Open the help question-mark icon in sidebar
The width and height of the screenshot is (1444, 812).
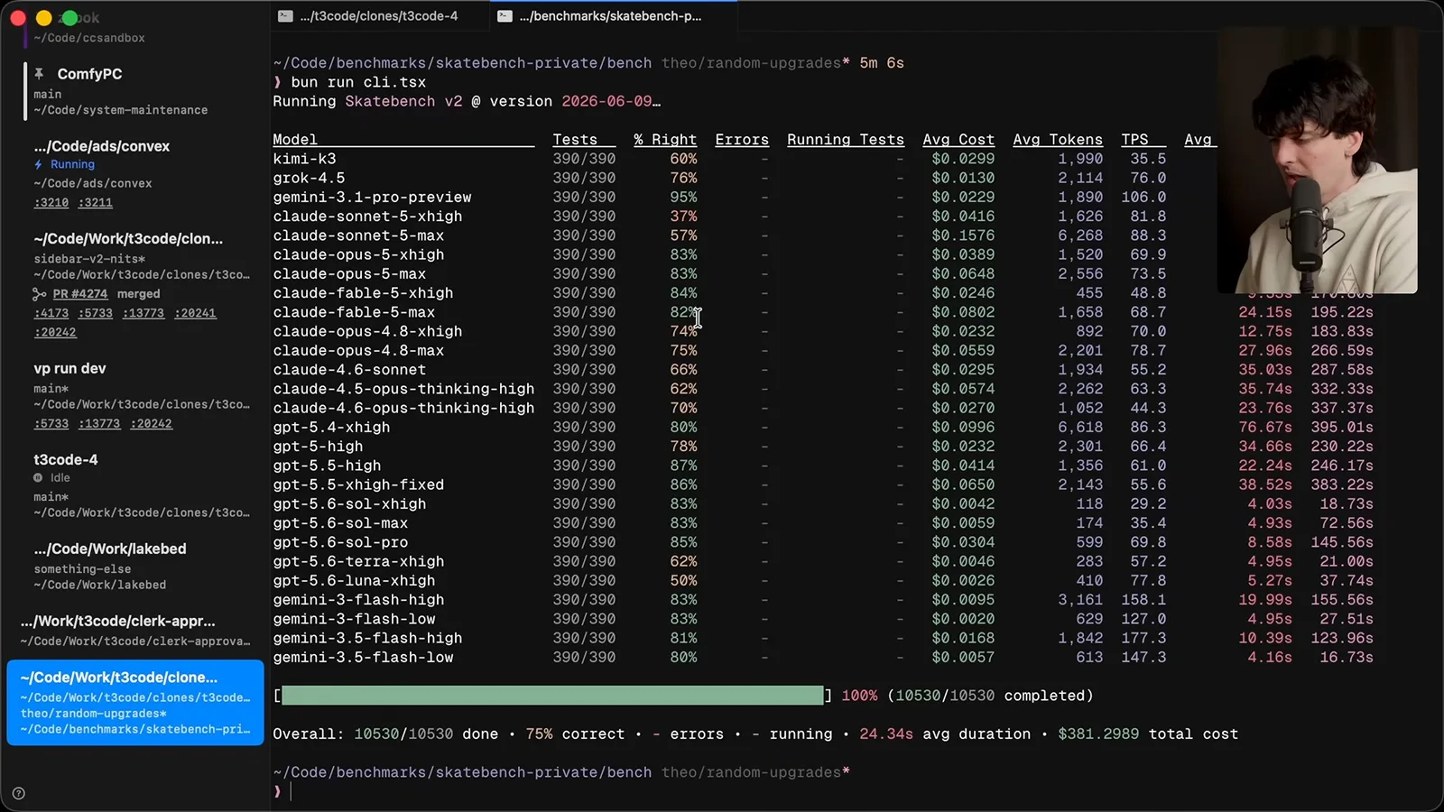[19, 794]
